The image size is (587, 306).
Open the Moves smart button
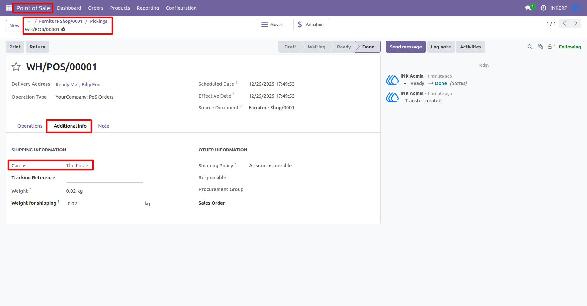(x=275, y=24)
